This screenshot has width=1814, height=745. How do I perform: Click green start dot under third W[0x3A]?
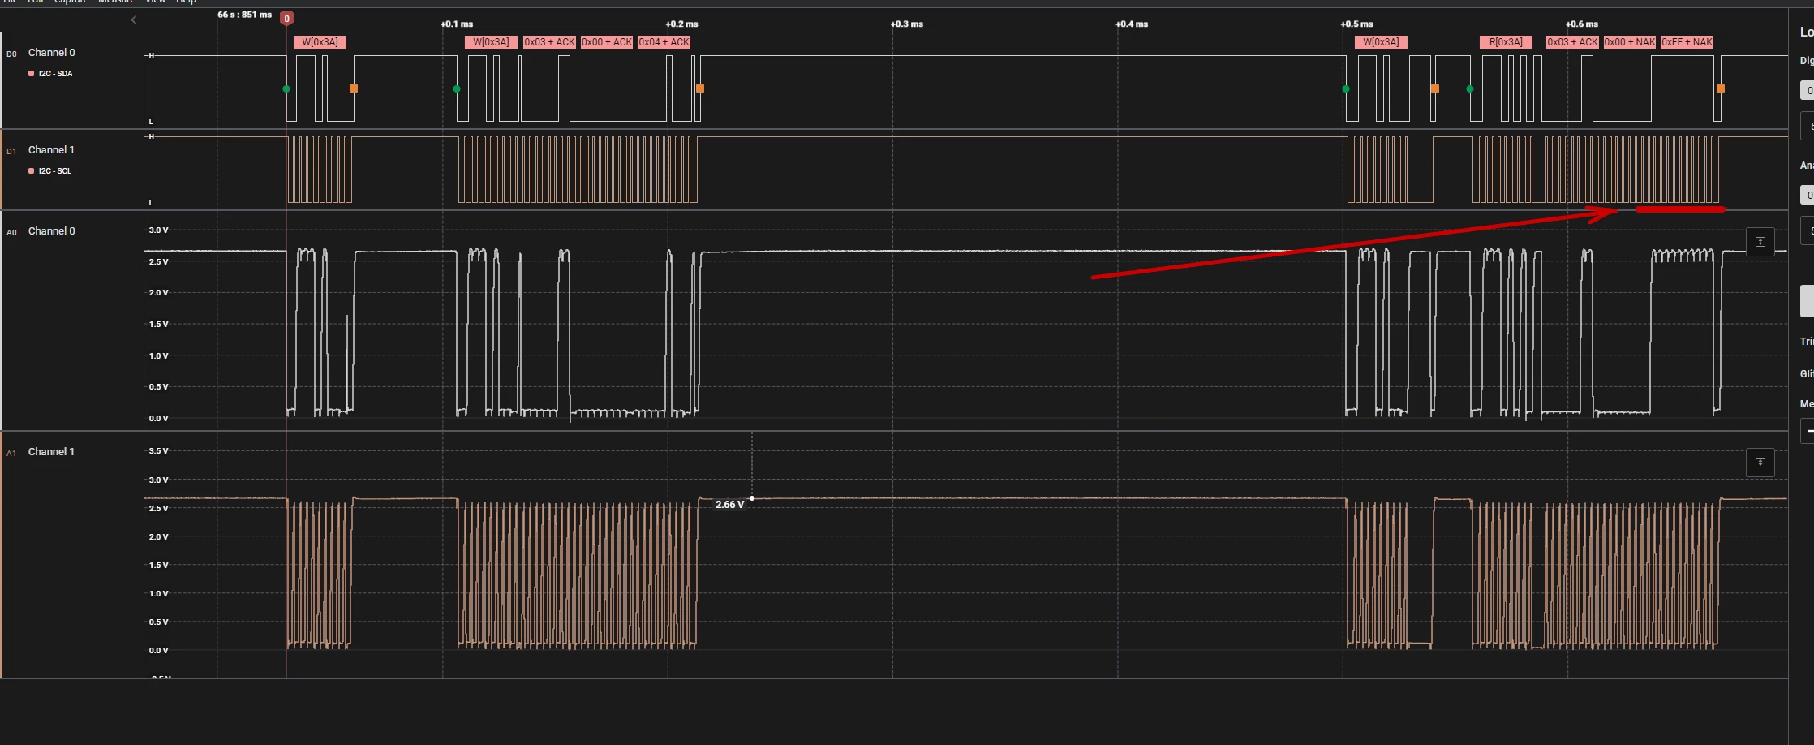(x=1346, y=88)
